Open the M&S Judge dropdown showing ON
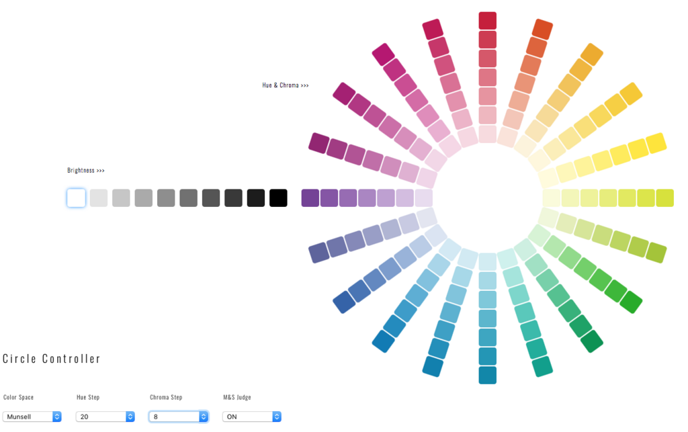The width and height of the screenshot is (688, 432). [x=251, y=417]
